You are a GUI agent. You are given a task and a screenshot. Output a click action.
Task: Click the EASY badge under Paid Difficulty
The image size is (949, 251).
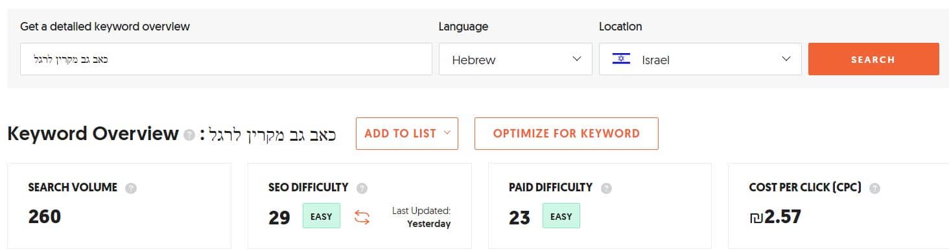click(x=561, y=216)
